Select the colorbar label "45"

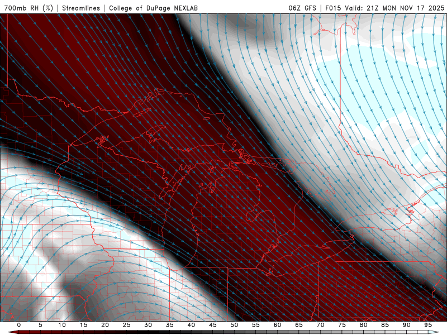(x=213, y=325)
